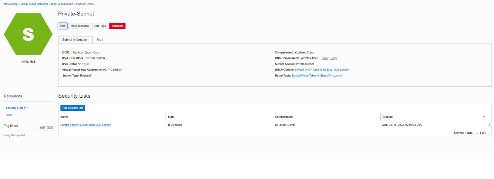Click the red Terminate button

tap(117, 26)
